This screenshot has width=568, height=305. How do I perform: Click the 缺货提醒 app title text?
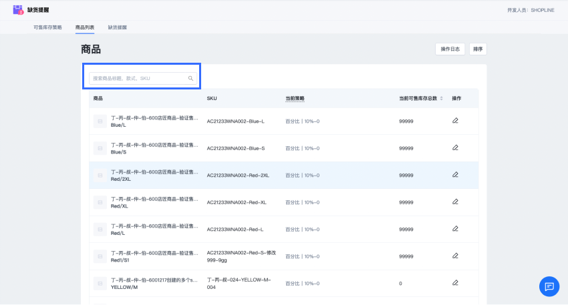pyautogui.click(x=38, y=10)
